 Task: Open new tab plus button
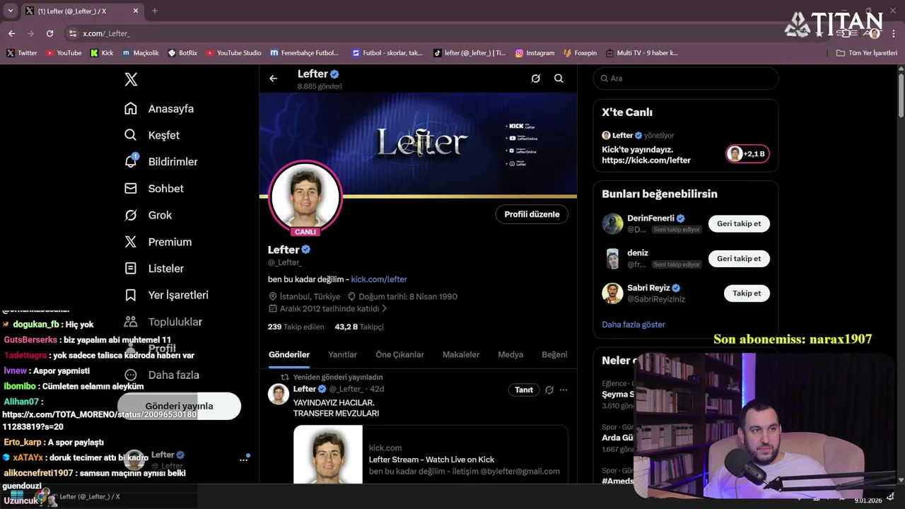point(155,11)
